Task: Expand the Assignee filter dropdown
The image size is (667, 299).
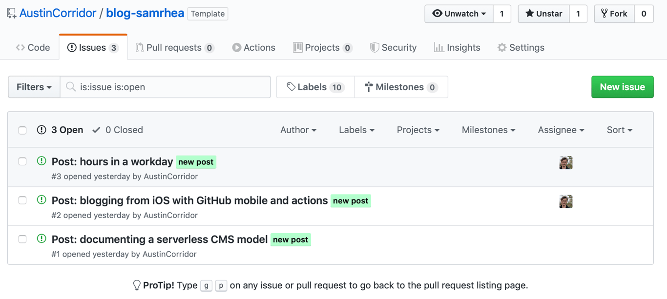Action: point(561,130)
